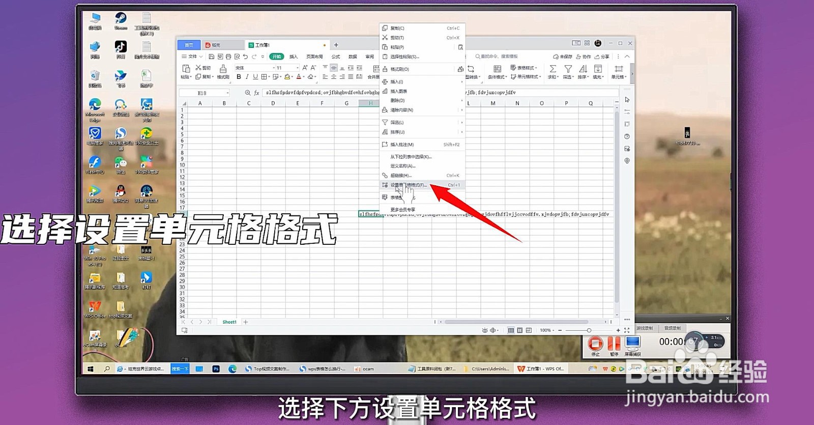
Task: Toggle Bold formatting
Action: 239,77
